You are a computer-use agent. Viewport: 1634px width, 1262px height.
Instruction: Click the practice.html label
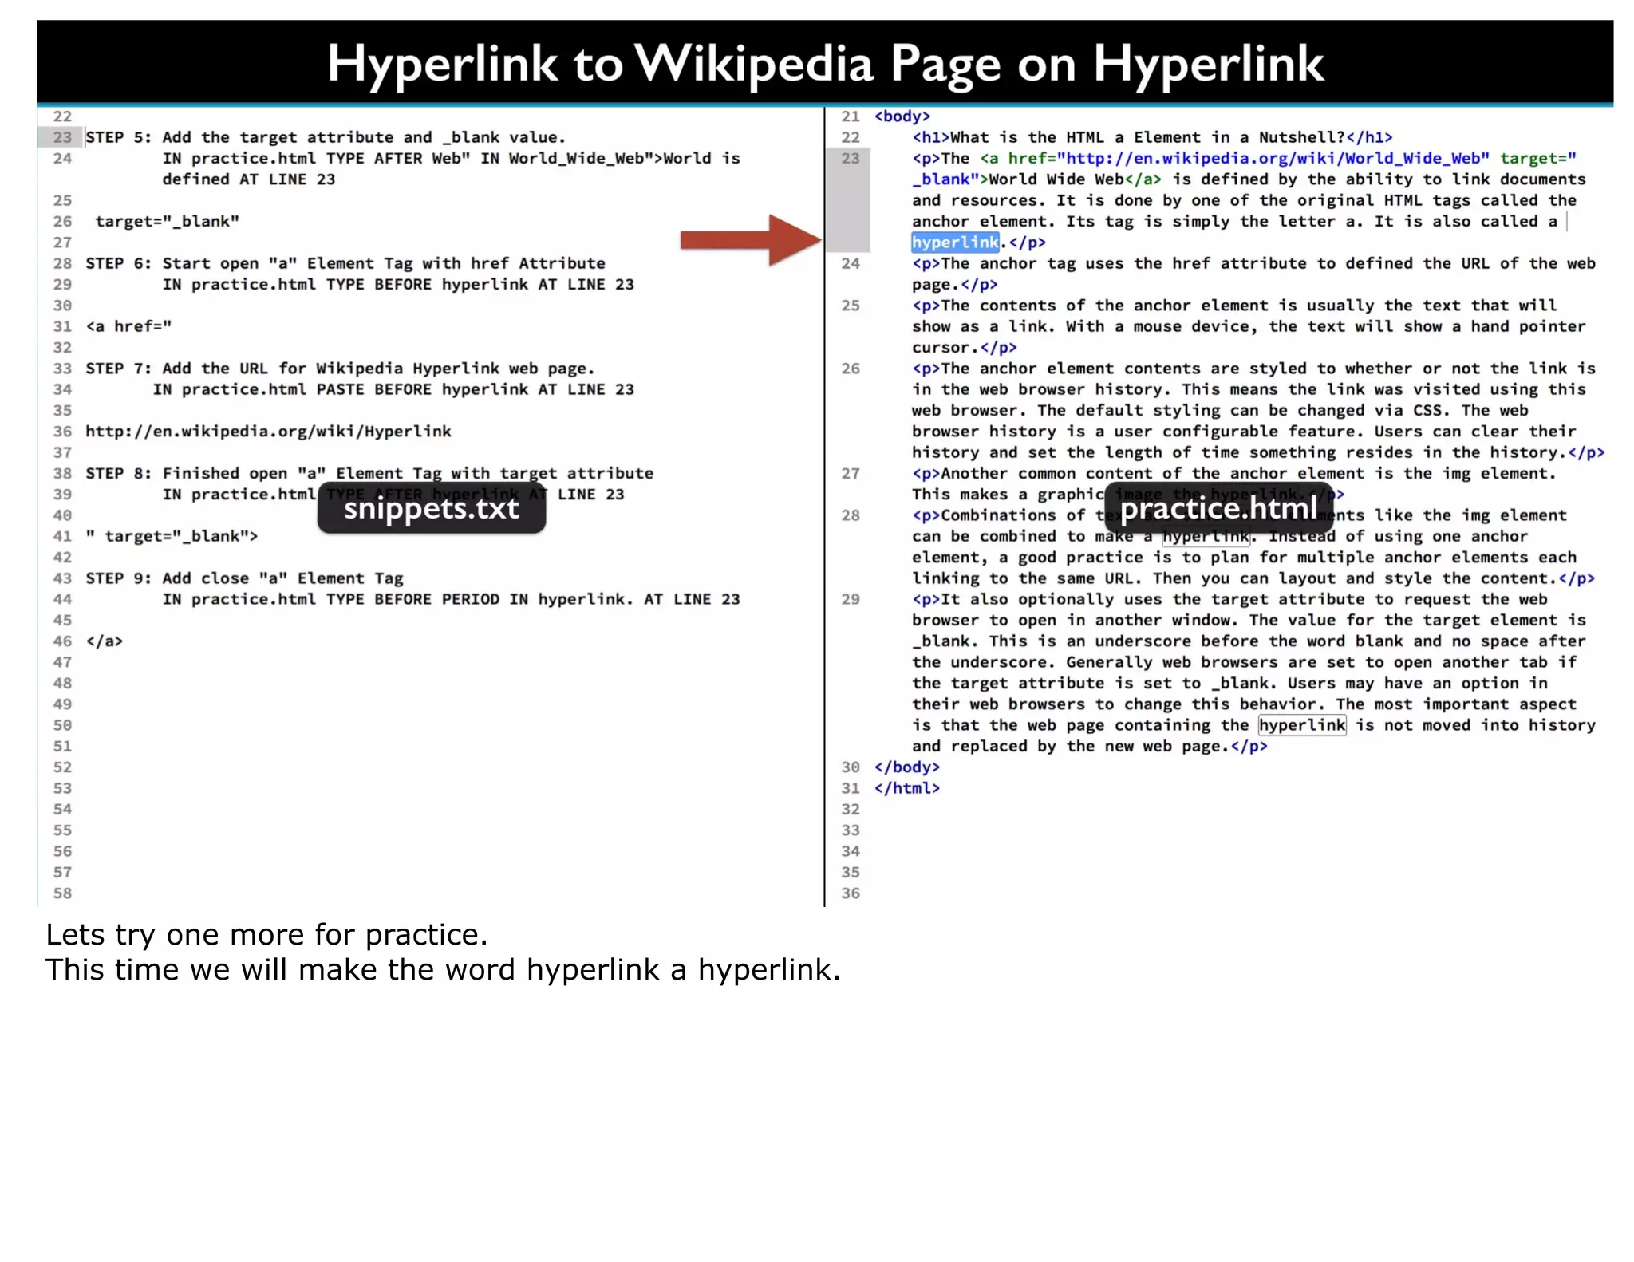(1219, 508)
